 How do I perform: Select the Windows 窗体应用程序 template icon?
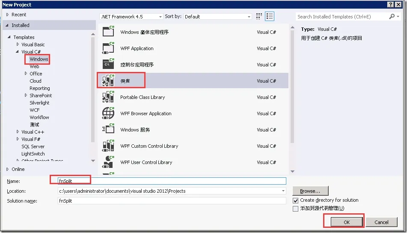[108, 31]
